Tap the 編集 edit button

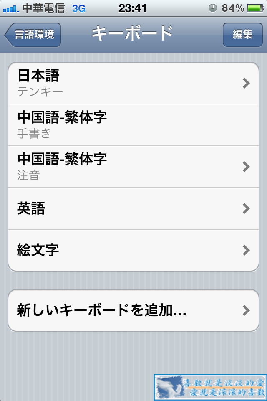242,35
